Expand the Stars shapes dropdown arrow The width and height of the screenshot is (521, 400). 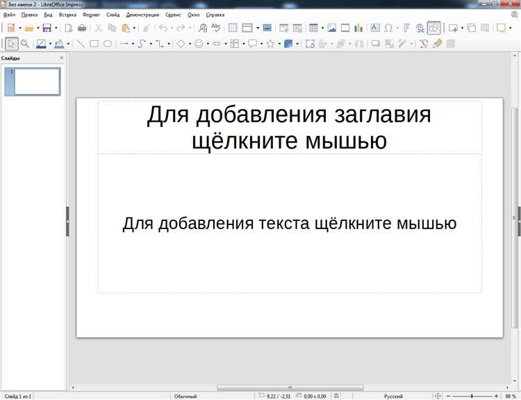click(x=279, y=44)
